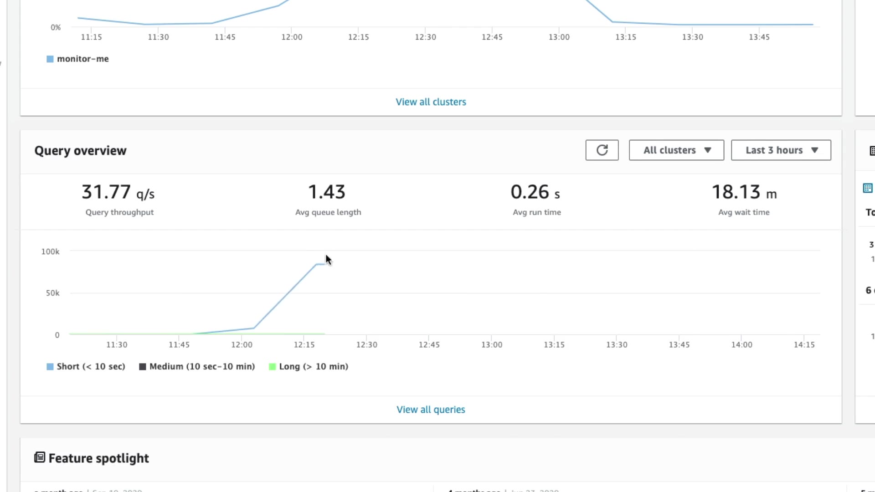875x492 pixels.
Task: Toggle the Short (< 10 sec) legend series
Action: click(86, 367)
